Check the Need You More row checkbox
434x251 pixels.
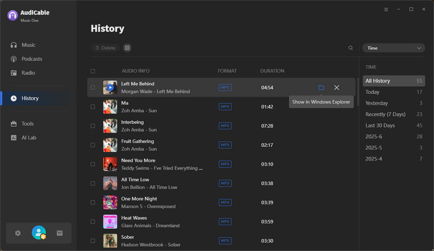(93, 164)
